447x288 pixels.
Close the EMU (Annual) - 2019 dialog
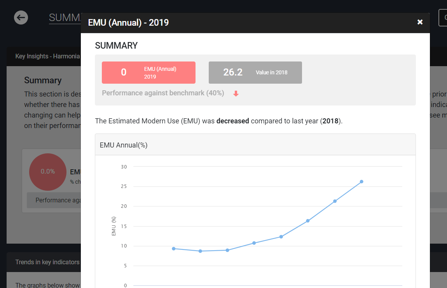point(420,22)
